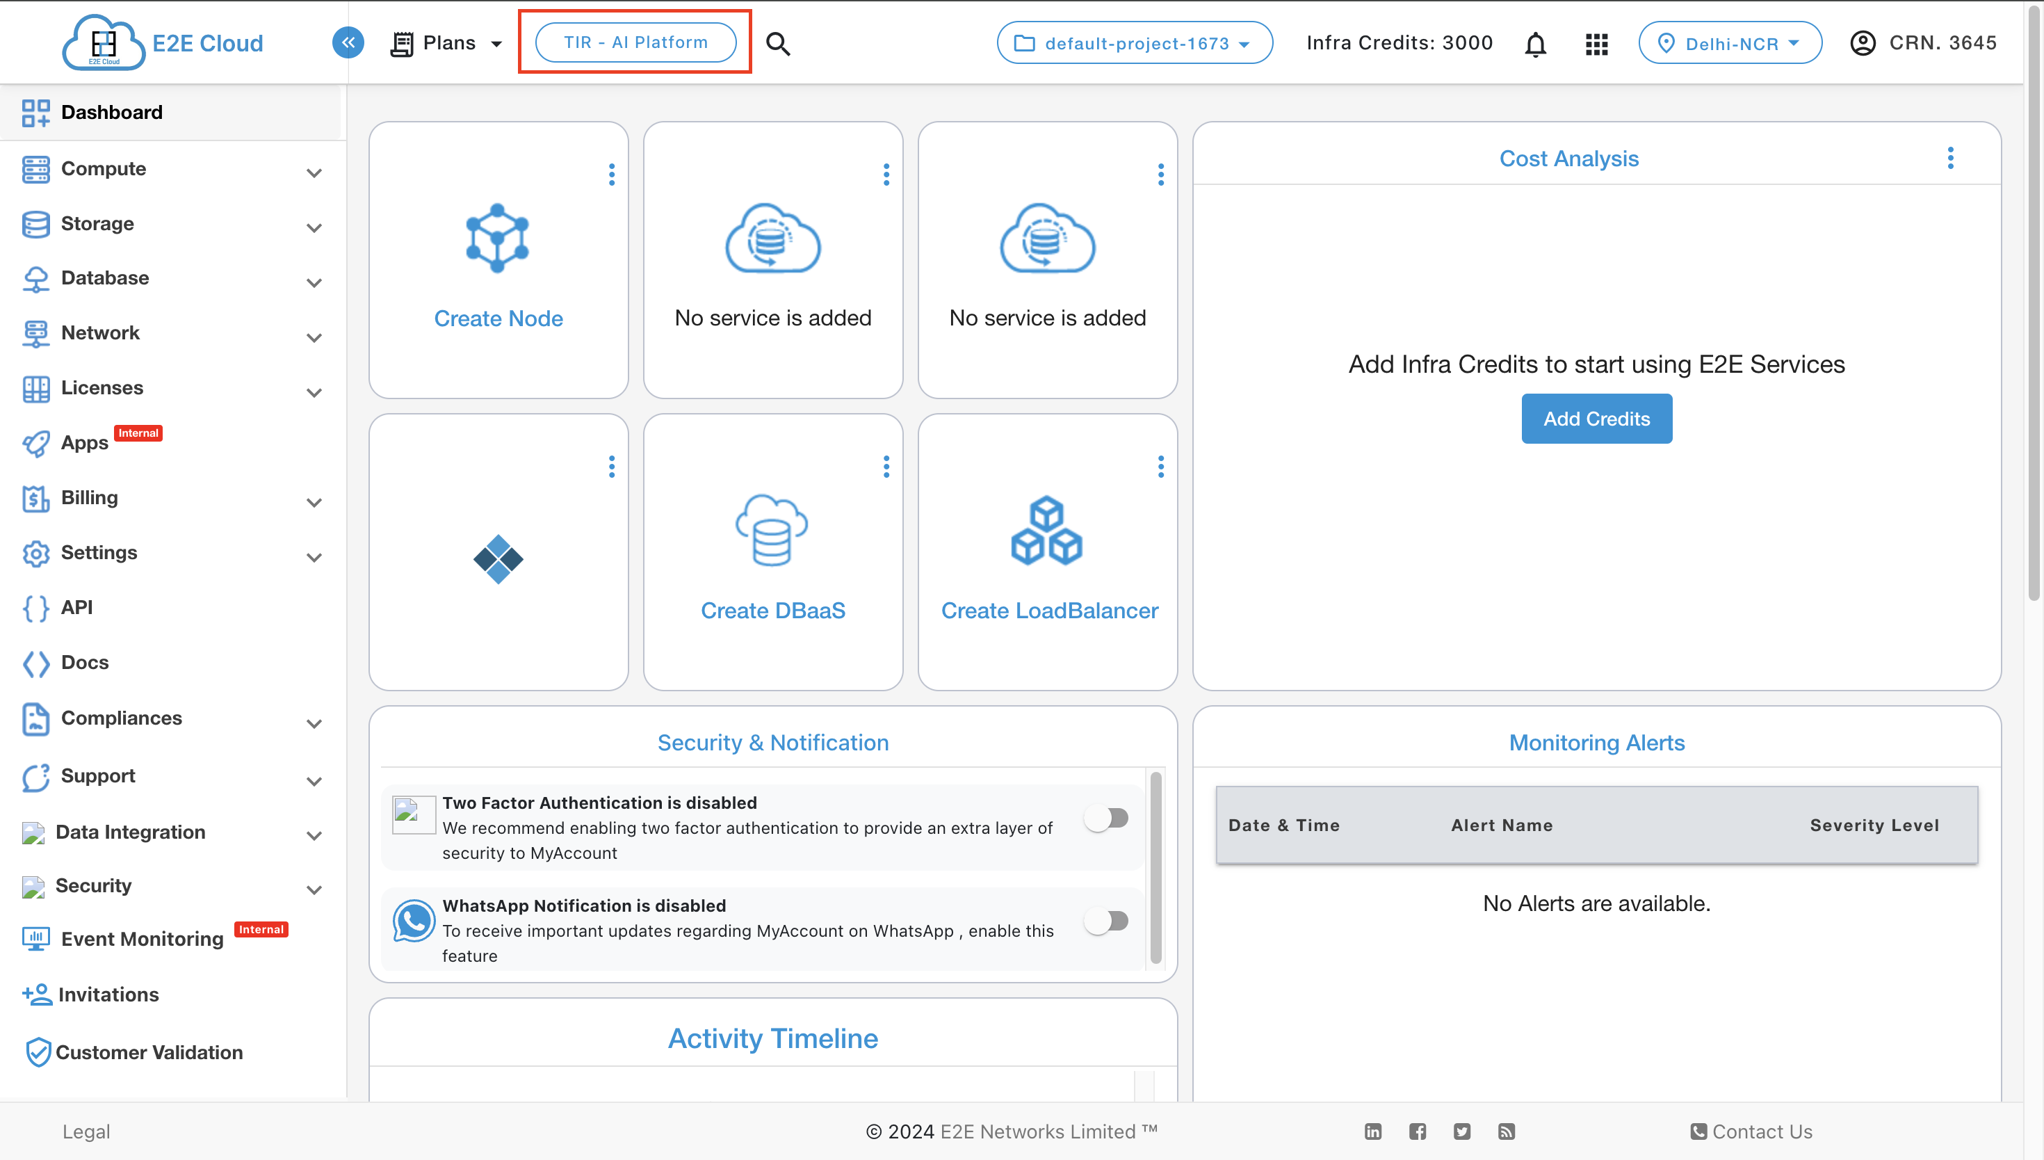Click the Create Node icon

point(498,237)
